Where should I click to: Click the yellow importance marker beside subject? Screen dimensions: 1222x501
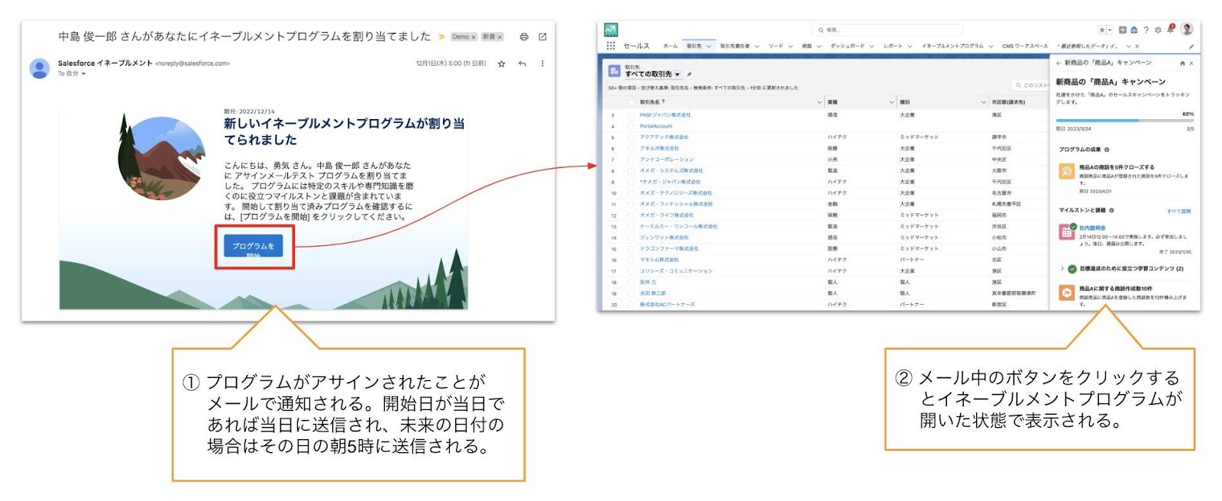(x=441, y=36)
